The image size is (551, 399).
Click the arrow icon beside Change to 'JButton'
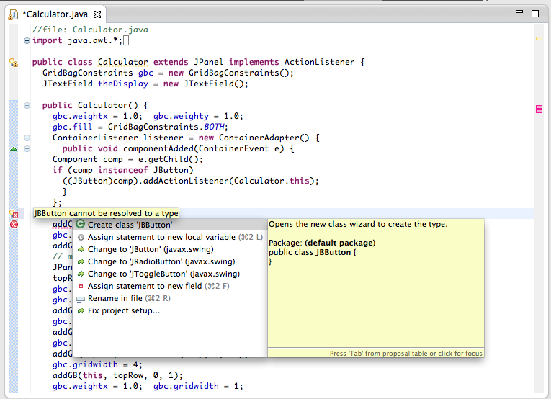81,249
